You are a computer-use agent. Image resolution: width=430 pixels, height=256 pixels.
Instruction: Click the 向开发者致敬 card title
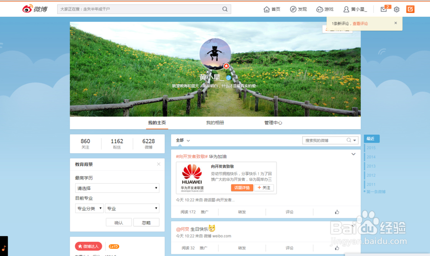click(222, 167)
